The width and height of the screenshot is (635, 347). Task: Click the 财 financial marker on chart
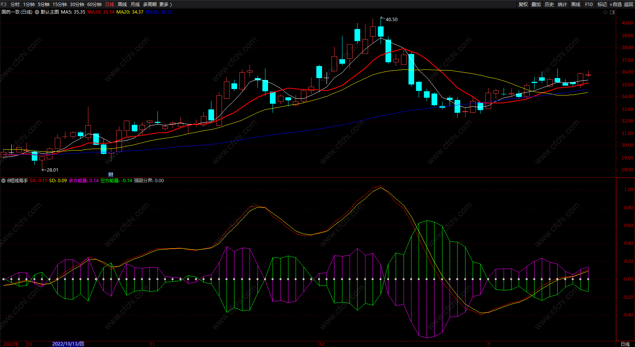pyautogui.click(x=111, y=175)
